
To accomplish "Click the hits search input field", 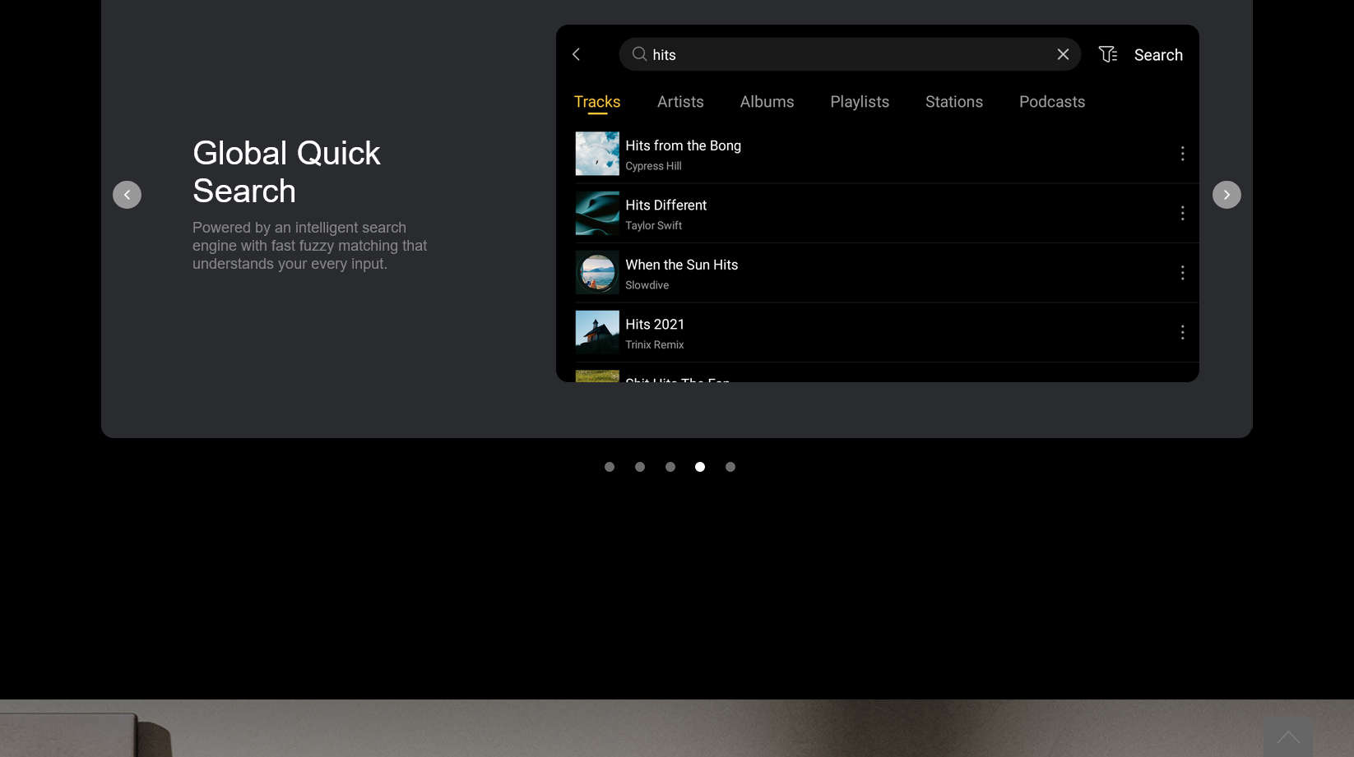I will (x=847, y=55).
